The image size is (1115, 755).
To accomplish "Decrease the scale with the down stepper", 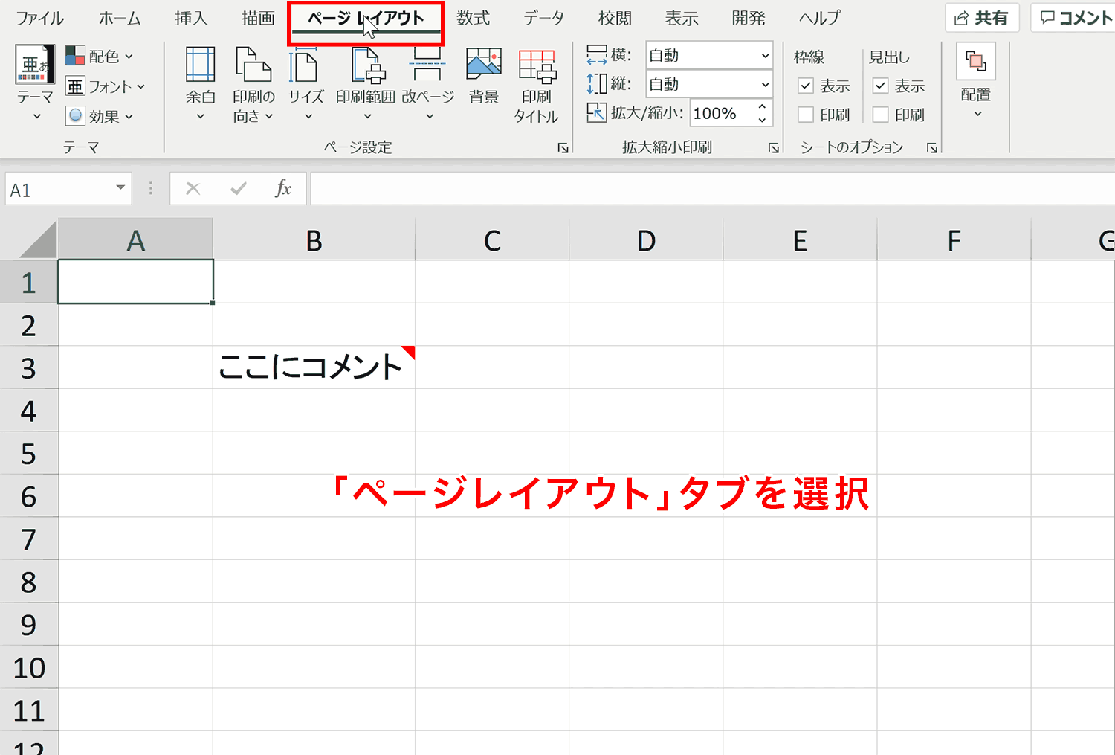I will click(x=762, y=120).
